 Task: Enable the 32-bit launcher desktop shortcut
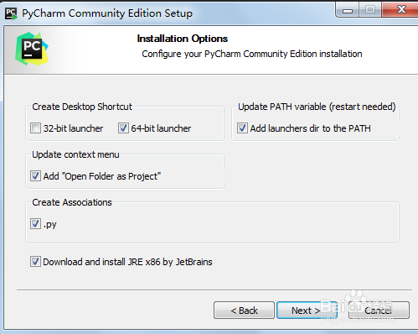tap(35, 128)
